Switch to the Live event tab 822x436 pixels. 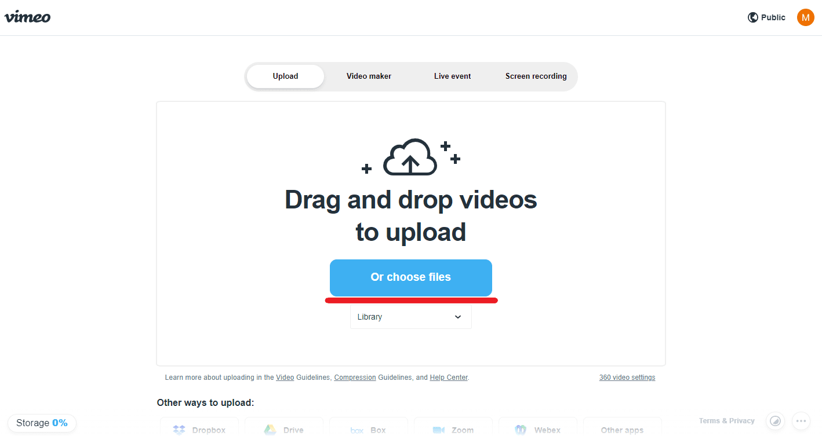point(452,76)
